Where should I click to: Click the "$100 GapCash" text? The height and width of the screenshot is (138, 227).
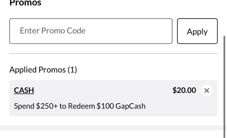coord(121,106)
